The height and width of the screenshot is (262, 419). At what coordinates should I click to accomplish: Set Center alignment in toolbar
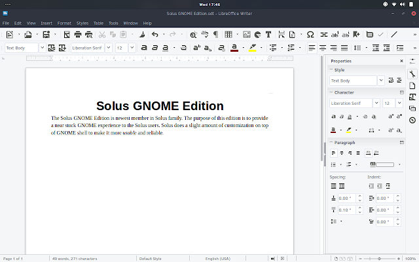[323, 48]
